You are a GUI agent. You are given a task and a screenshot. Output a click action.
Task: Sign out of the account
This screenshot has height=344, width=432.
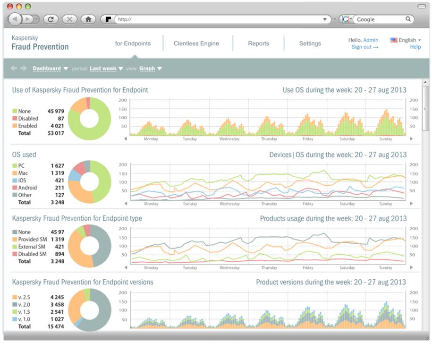click(365, 47)
